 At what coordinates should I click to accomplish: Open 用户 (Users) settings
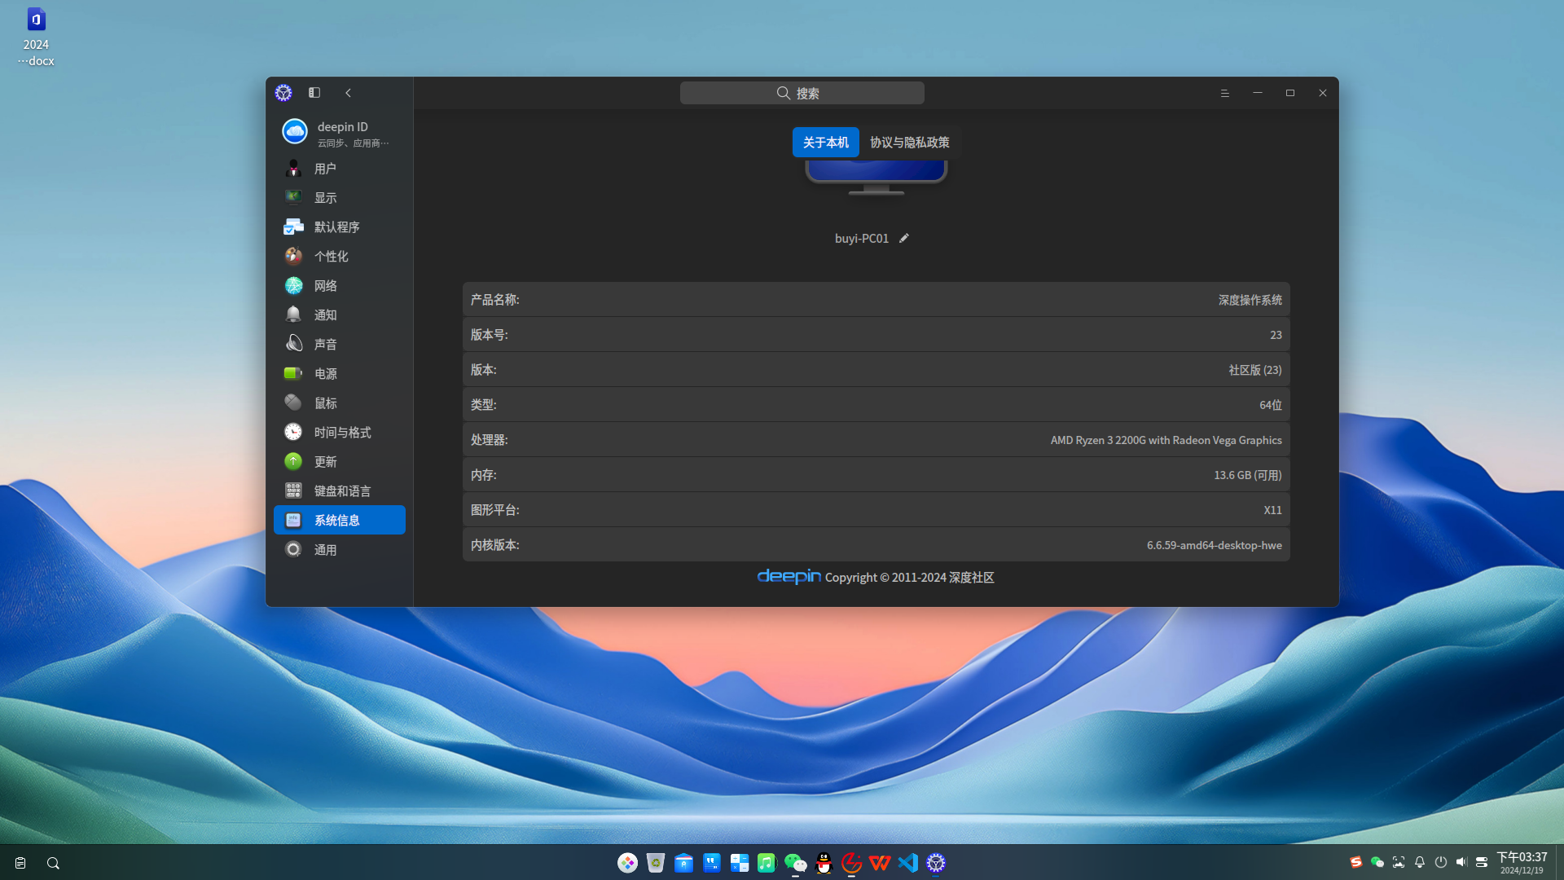tap(340, 169)
